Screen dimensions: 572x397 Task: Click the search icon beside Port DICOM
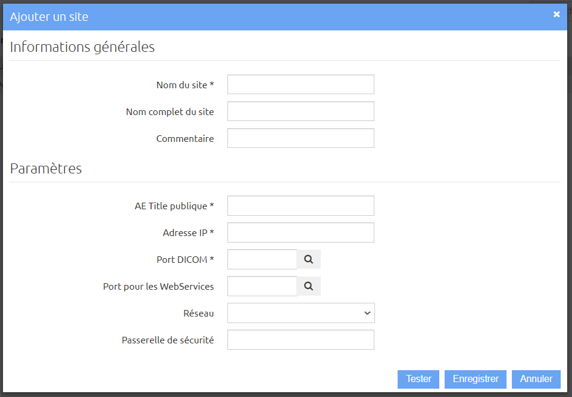click(308, 259)
